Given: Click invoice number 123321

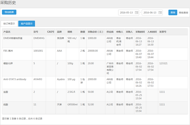Looking at the screenshot, I should coord(163,64).
